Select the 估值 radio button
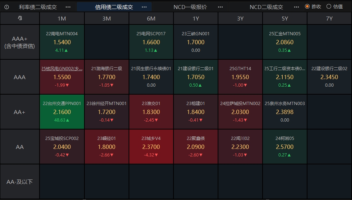 coord(328,6)
